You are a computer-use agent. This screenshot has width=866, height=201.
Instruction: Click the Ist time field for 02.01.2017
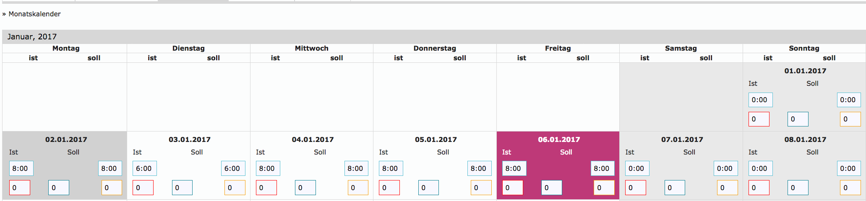point(21,168)
